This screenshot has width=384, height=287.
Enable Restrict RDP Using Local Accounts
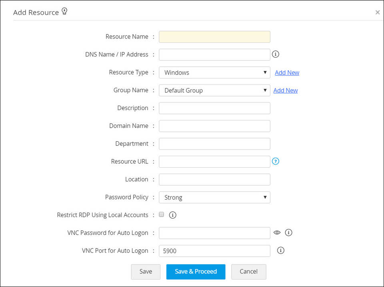pos(161,215)
